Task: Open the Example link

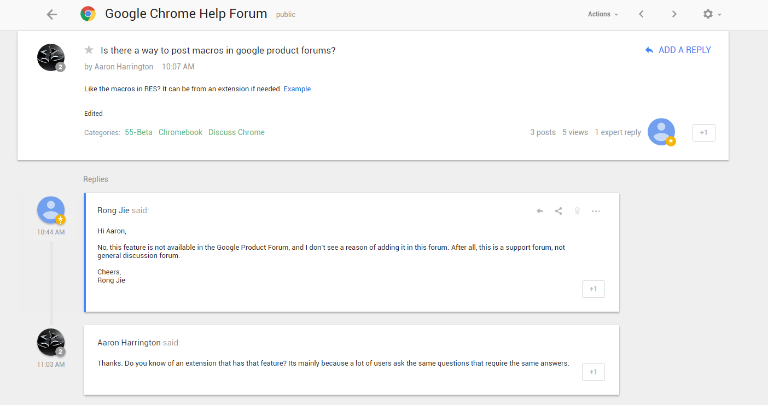Action: pos(297,89)
